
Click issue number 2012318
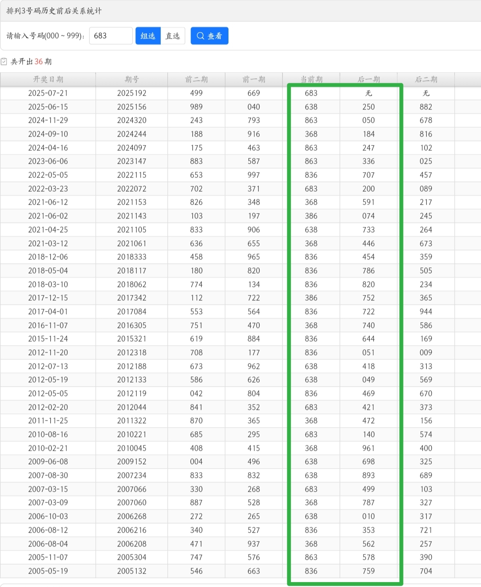132,352
